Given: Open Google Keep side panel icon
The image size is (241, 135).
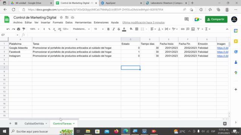Looking at the screenshot, I should 236,41.
